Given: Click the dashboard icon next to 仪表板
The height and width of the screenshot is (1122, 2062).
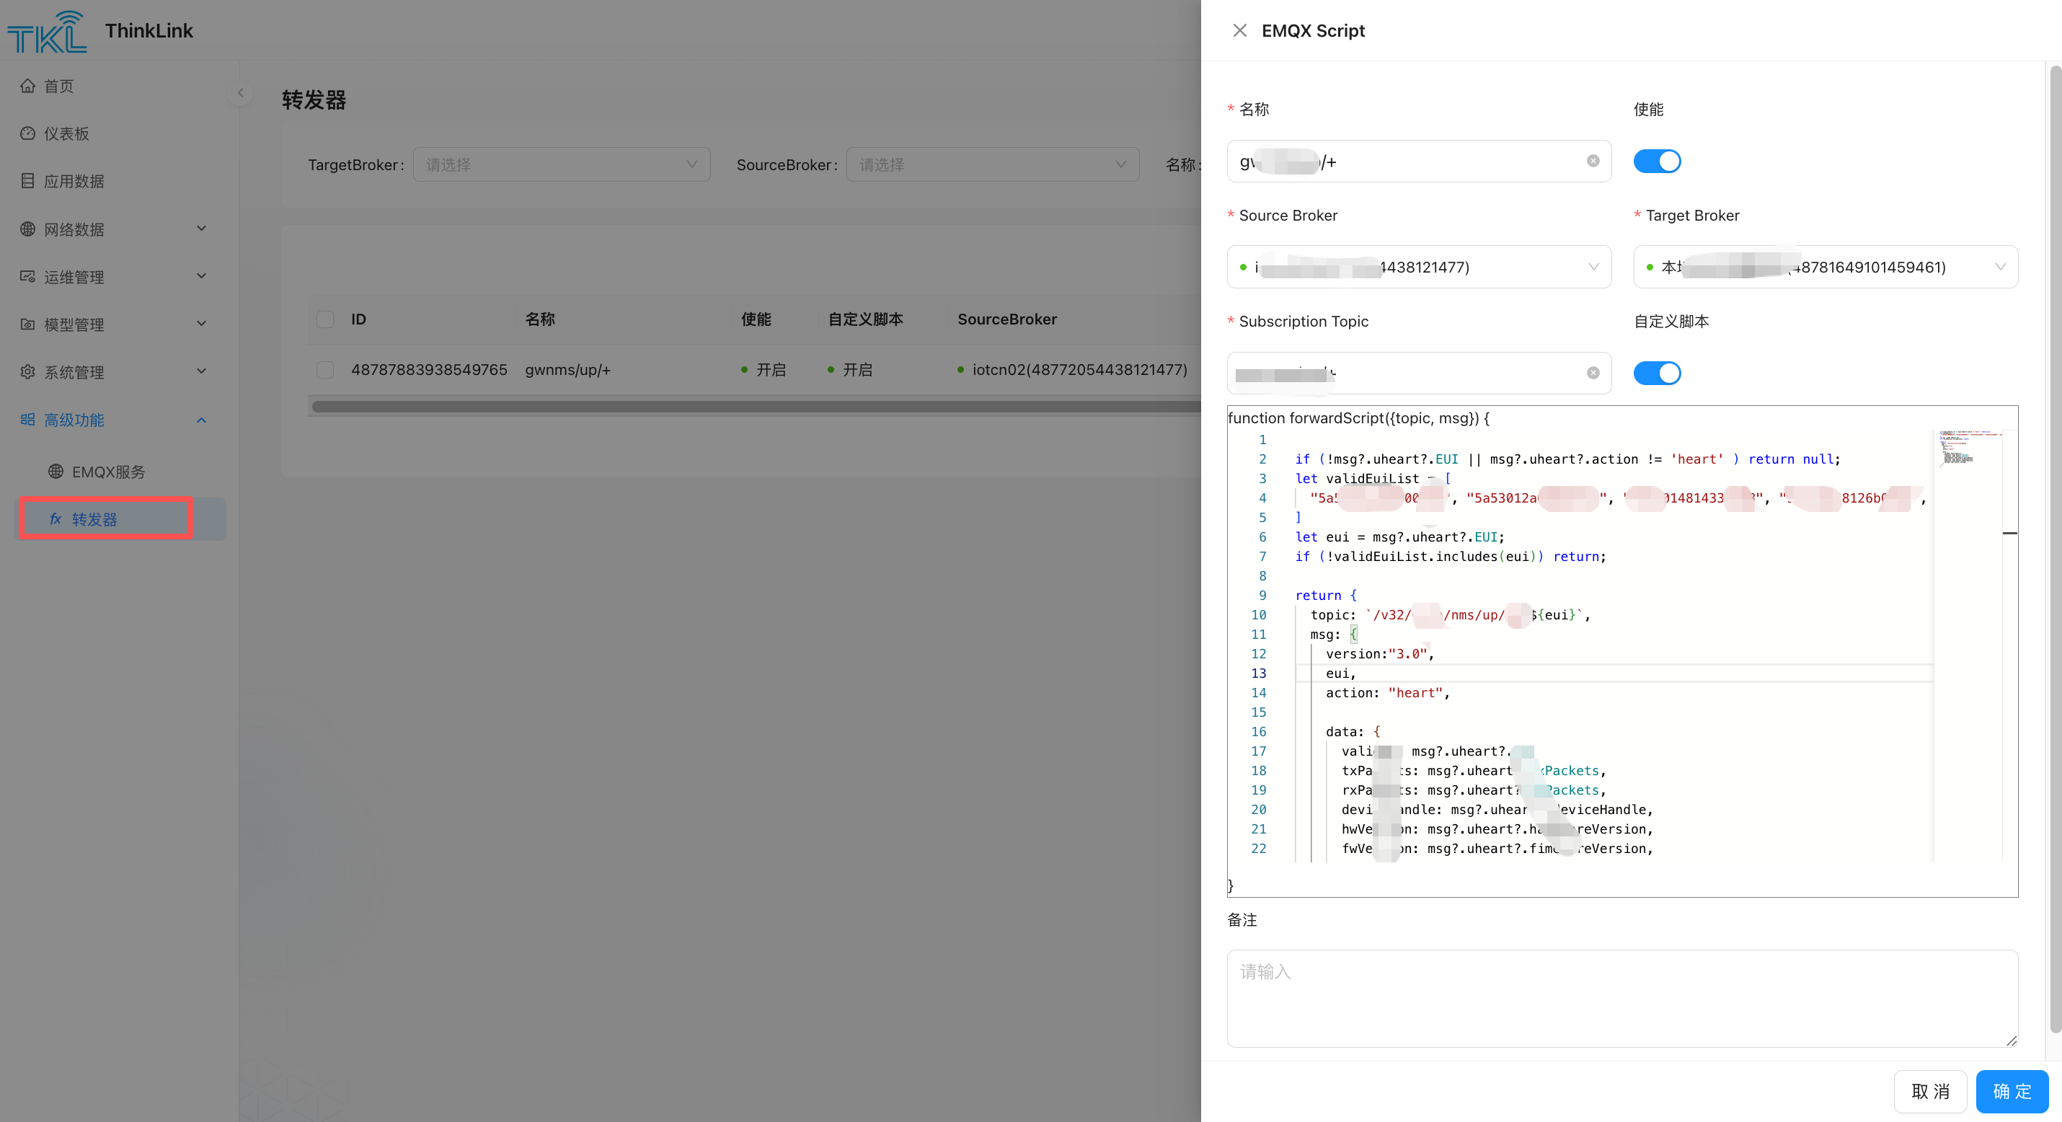Looking at the screenshot, I should click(28, 133).
